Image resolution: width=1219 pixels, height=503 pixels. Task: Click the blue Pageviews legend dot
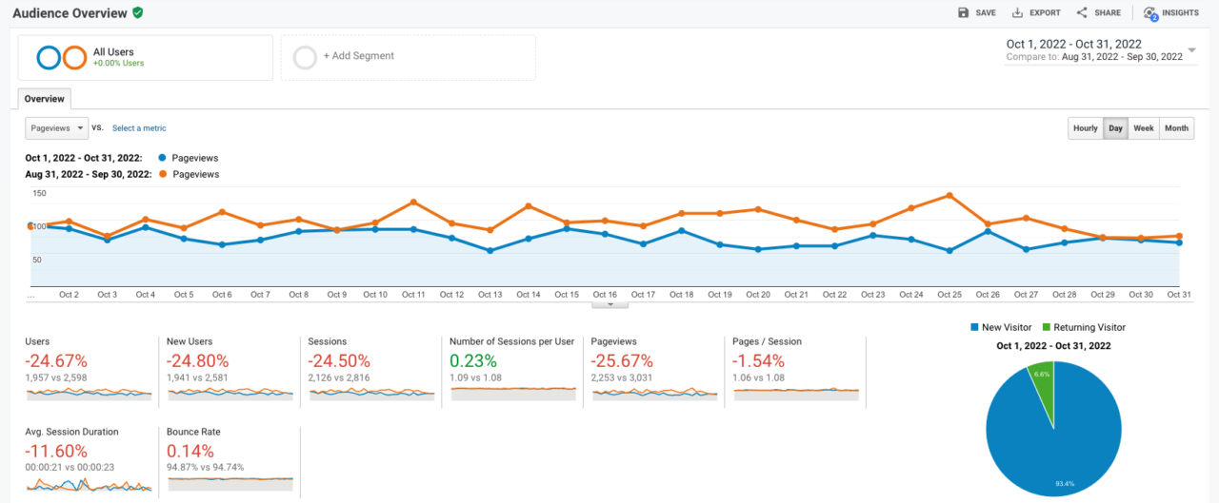164,158
